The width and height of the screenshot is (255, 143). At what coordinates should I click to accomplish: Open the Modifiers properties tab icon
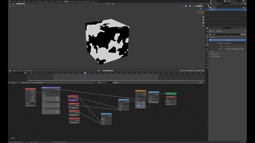pyautogui.click(x=207, y=51)
